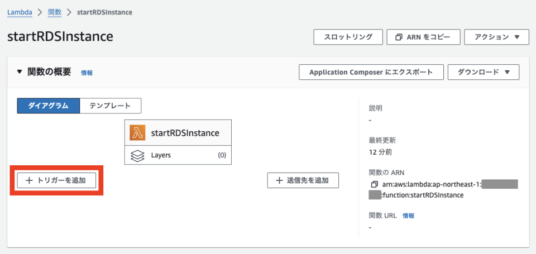Export via Application Composer にエクスポート button
Image resolution: width=536 pixels, height=254 pixels.
tap(371, 72)
